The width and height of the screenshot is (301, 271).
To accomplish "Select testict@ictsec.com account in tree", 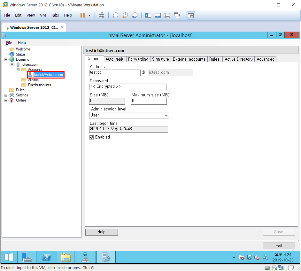I will pyautogui.click(x=48, y=75).
